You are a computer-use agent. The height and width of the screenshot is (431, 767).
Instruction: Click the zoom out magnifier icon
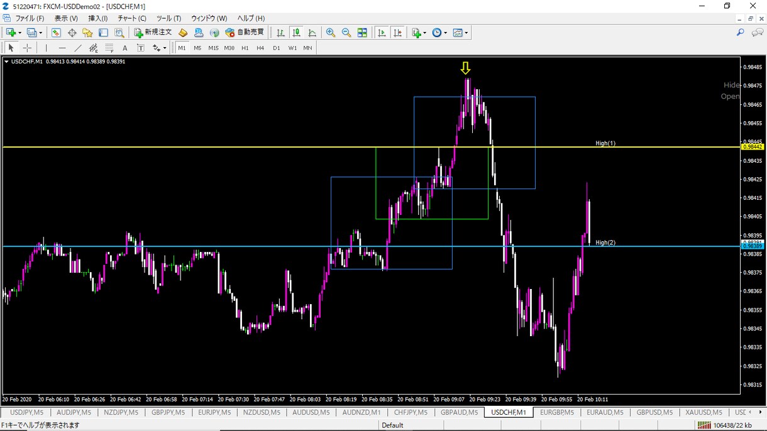(346, 33)
